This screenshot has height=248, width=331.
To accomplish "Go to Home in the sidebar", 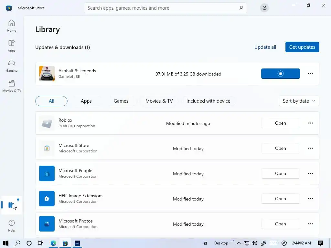I will pos(12,26).
